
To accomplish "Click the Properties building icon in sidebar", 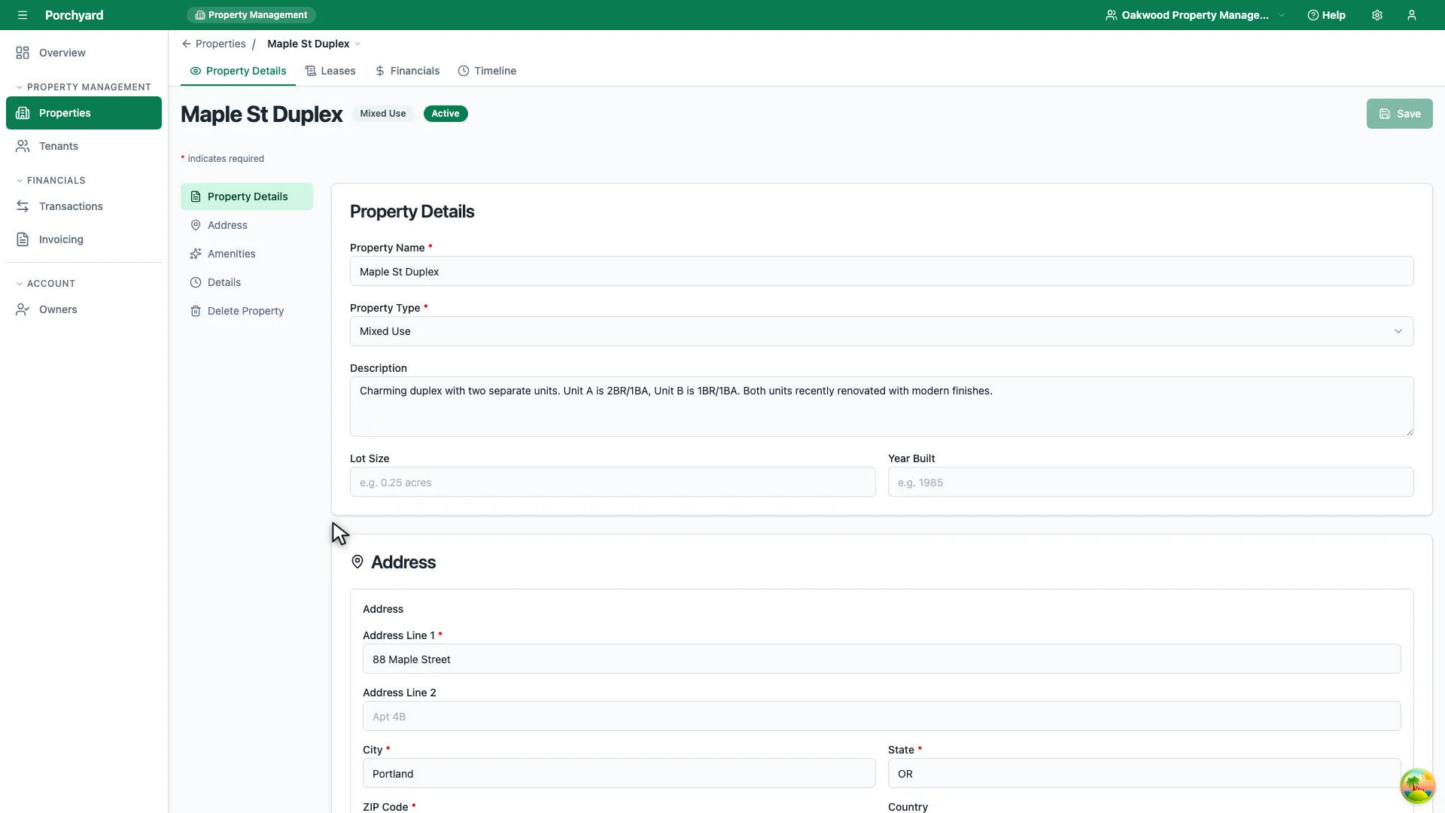I will pos(23,113).
